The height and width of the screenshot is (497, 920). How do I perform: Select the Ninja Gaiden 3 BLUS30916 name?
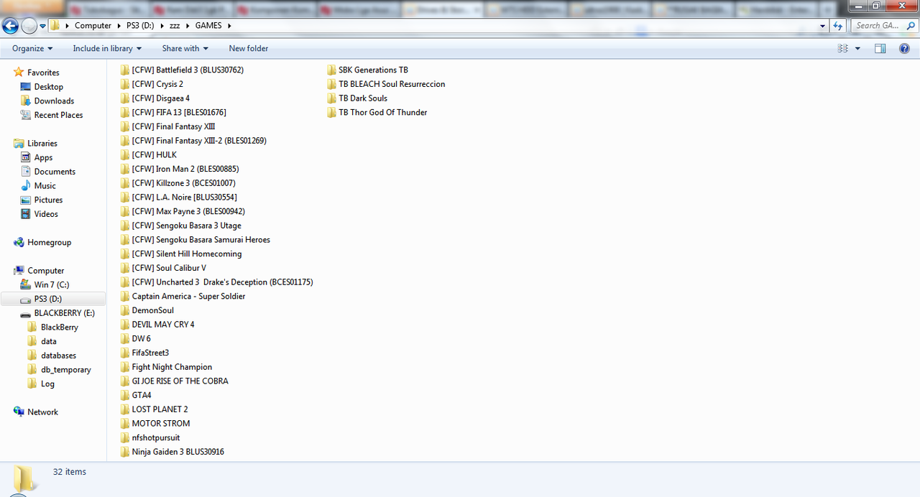click(x=178, y=452)
